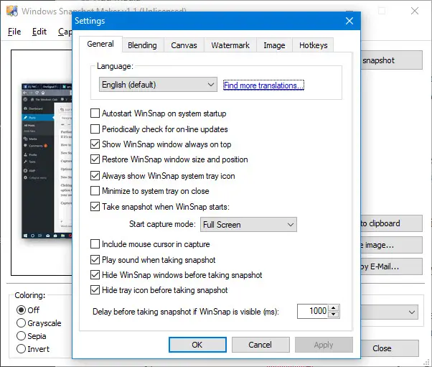Image resolution: width=432 pixels, height=367 pixels.
Task: Open the Start capture mode dropdown
Action: pyautogui.click(x=248, y=225)
